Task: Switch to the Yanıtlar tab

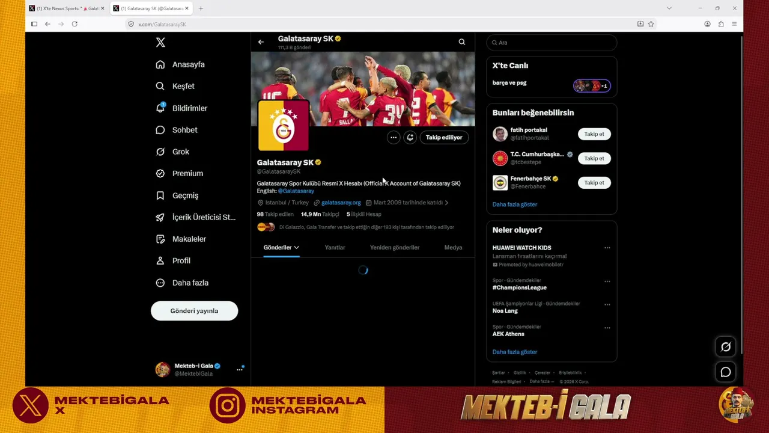Action: pos(335,247)
